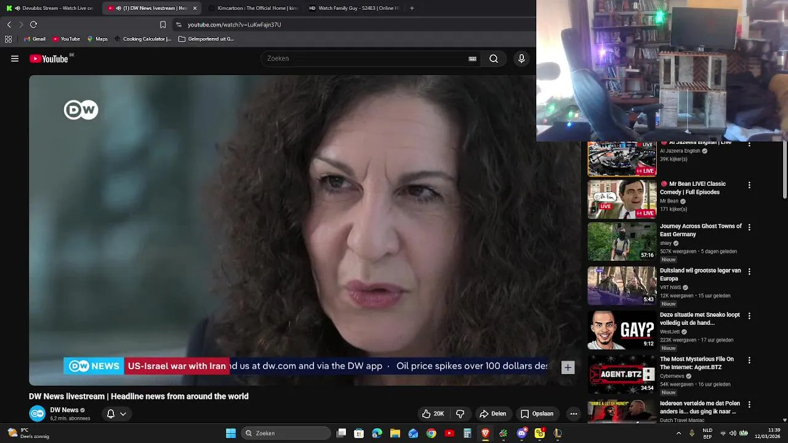Screen dimensions: 788x443
Task: Open the shiey channel name link
Action: point(665,243)
